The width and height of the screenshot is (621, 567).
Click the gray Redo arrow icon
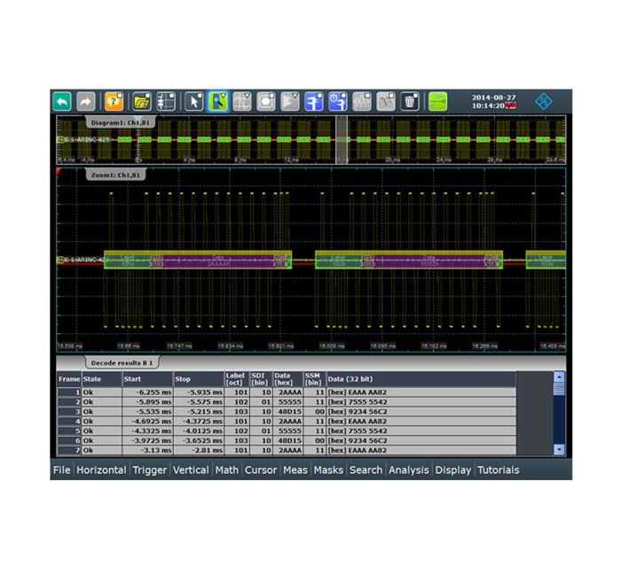[86, 102]
